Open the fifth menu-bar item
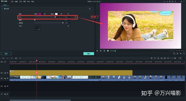The width and height of the screenshot is (186, 101). (x=28, y=2)
